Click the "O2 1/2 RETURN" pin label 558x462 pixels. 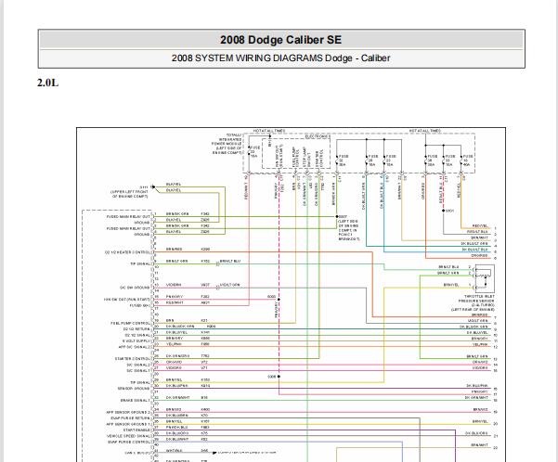click(137, 329)
